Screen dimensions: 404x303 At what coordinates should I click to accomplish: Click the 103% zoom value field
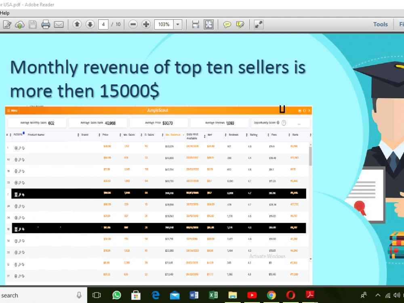coord(164,25)
